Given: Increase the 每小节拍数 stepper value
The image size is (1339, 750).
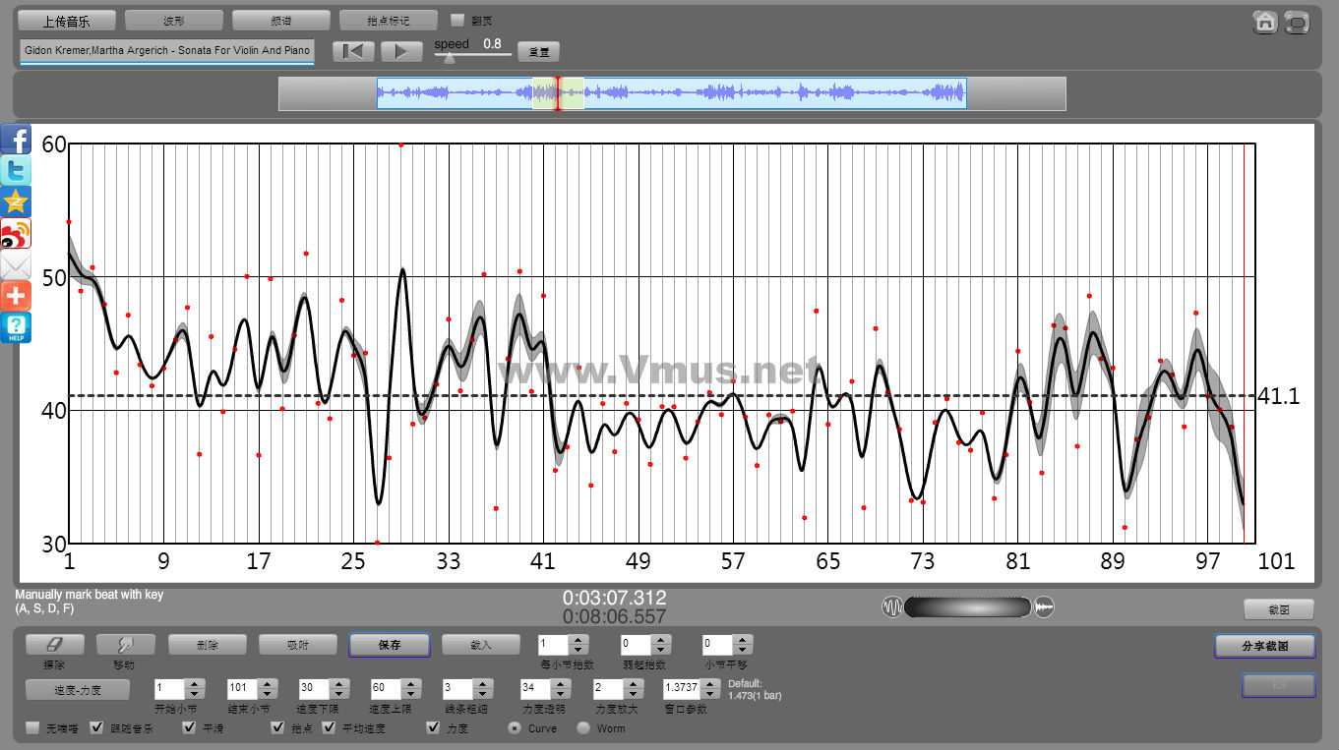Looking at the screenshot, I should [578, 640].
